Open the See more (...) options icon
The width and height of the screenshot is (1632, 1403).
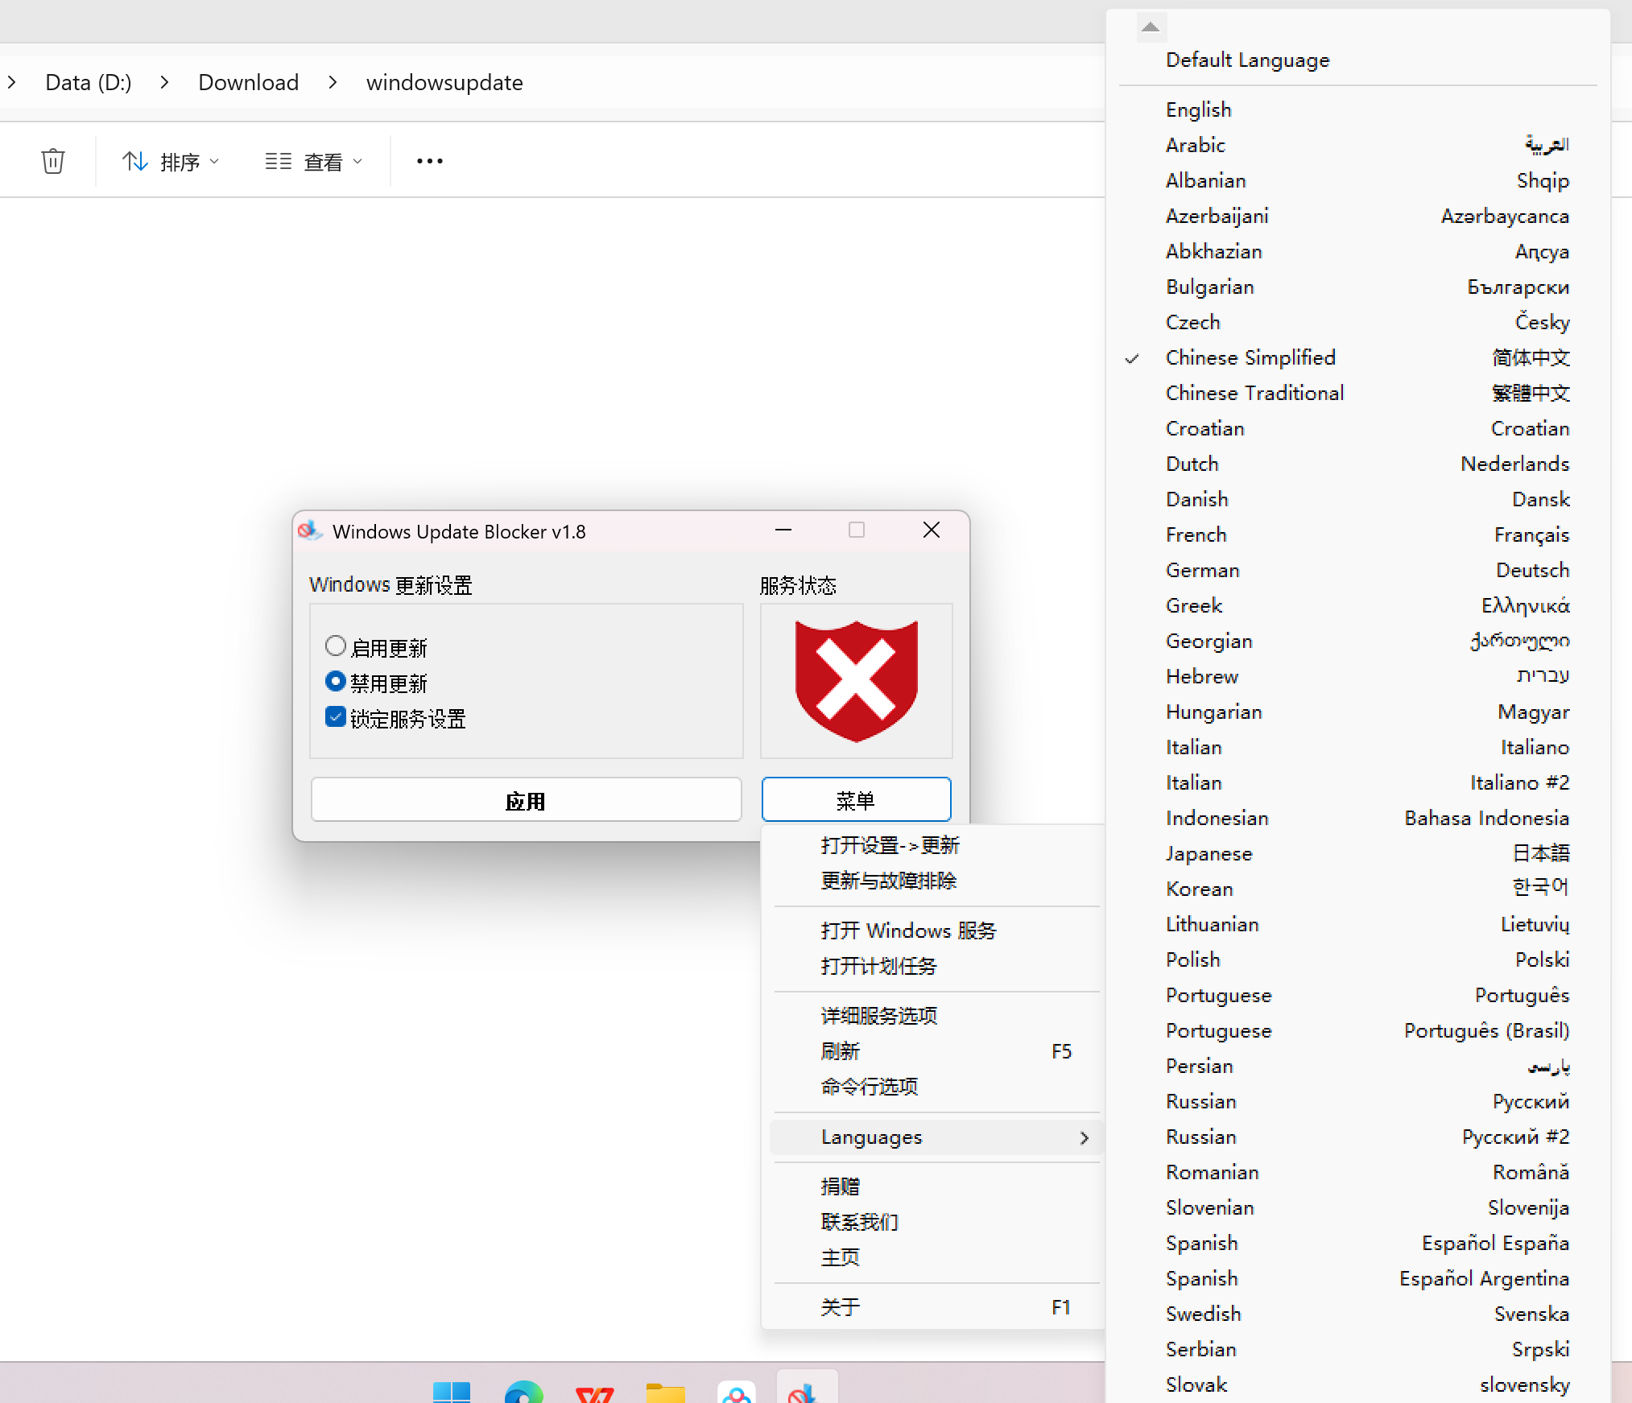(x=429, y=161)
